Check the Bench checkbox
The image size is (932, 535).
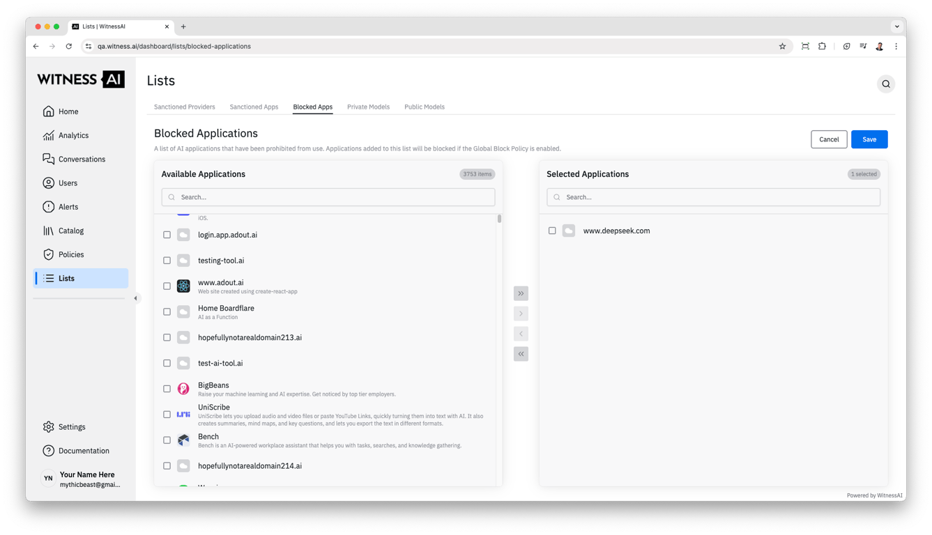point(167,440)
